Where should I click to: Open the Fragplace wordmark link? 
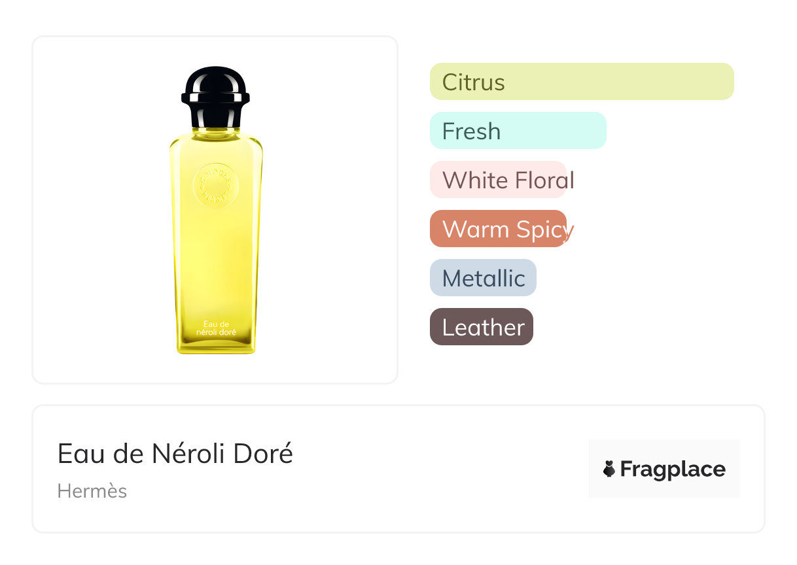(x=672, y=470)
